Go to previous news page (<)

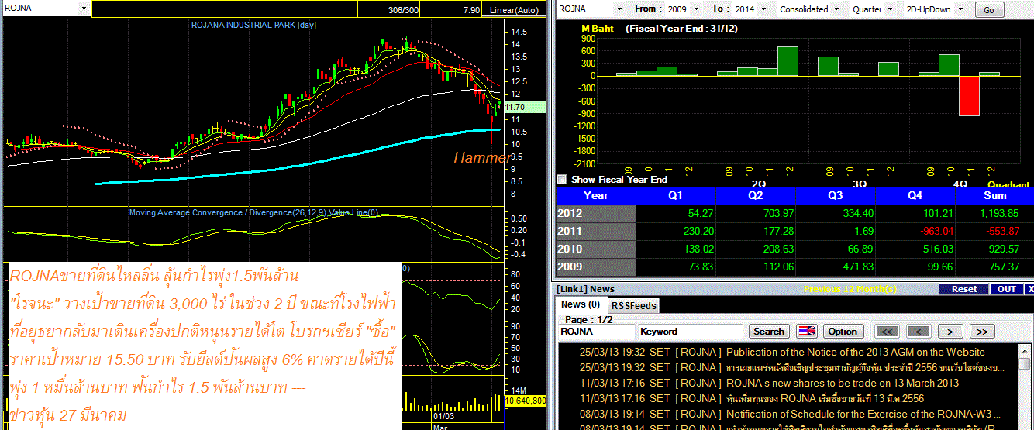[918, 331]
